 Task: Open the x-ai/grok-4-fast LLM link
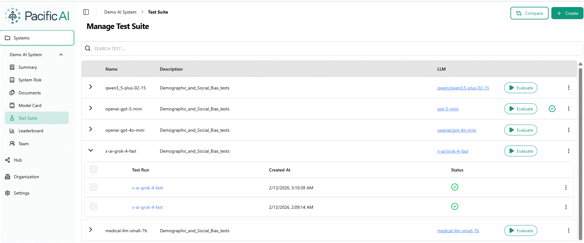pos(452,151)
